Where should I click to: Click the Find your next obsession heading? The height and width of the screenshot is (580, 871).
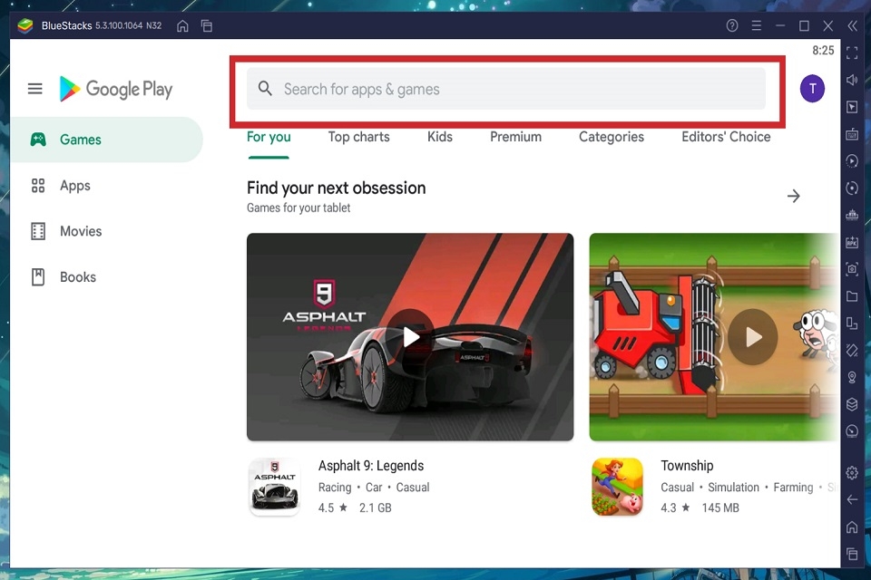tap(336, 188)
